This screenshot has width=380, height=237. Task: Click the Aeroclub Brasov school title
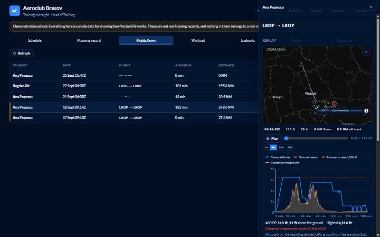(x=43, y=8)
